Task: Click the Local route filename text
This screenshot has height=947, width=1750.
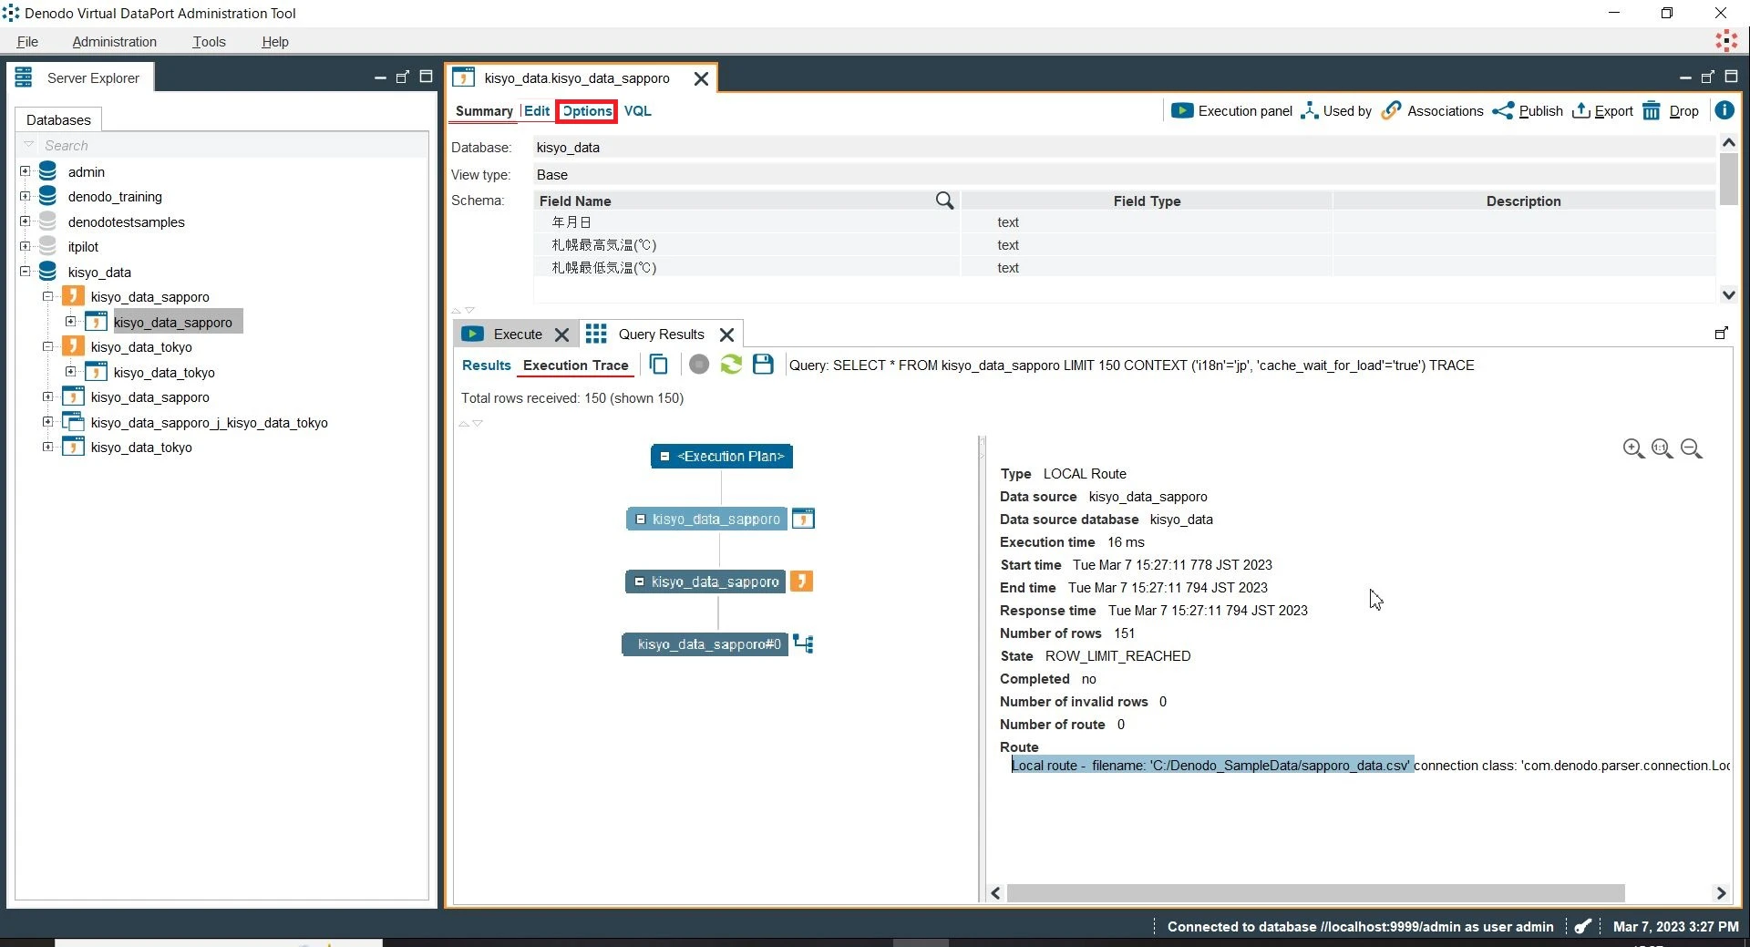Action: pyautogui.click(x=1212, y=766)
